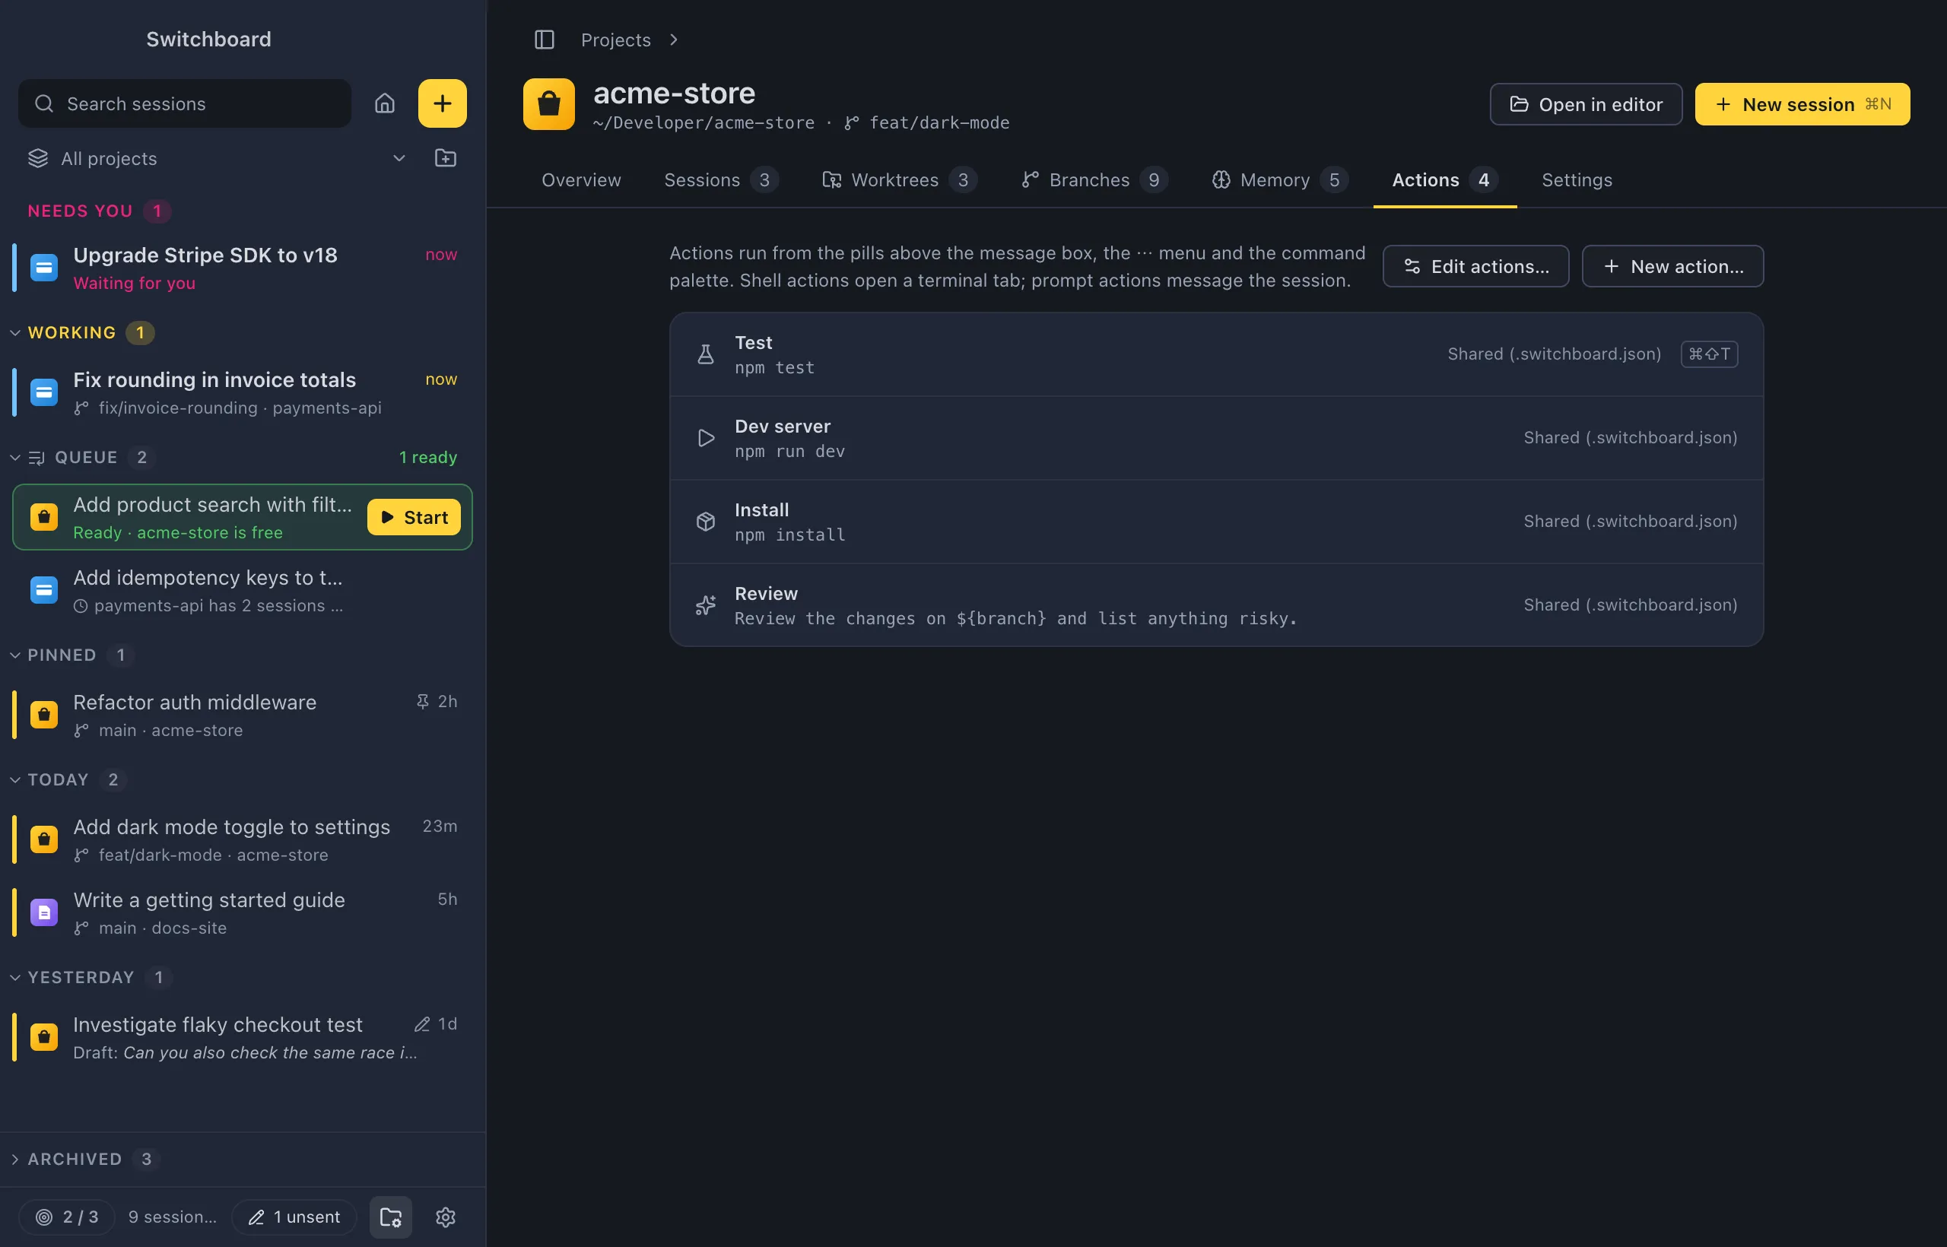
Task: Click the 2 / 3 running sessions indicator
Action: (67, 1217)
